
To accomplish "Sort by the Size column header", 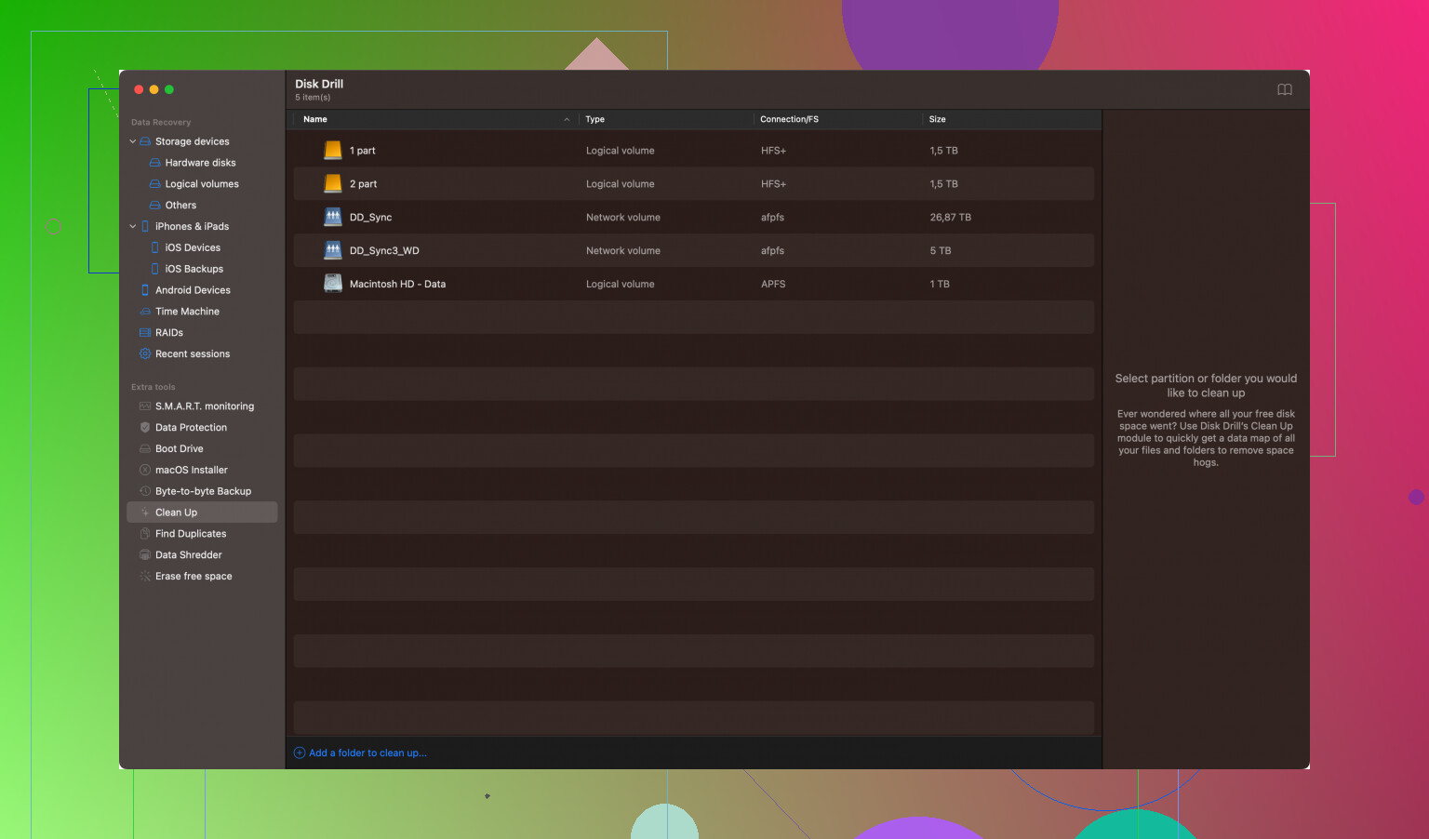I will [937, 119].
